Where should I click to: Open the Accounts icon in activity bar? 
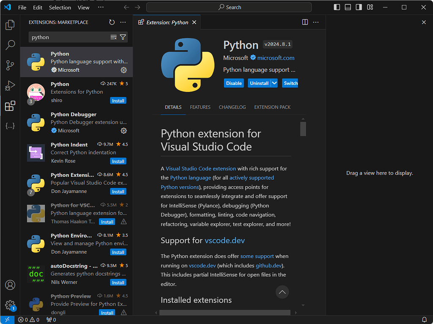10,285
